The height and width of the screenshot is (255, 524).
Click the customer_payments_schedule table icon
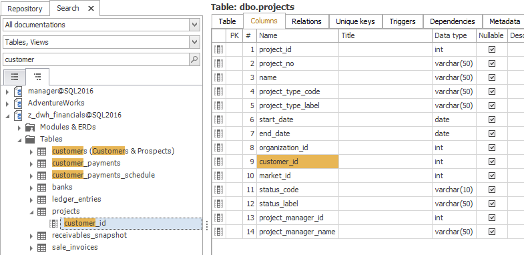coord(42,176)
